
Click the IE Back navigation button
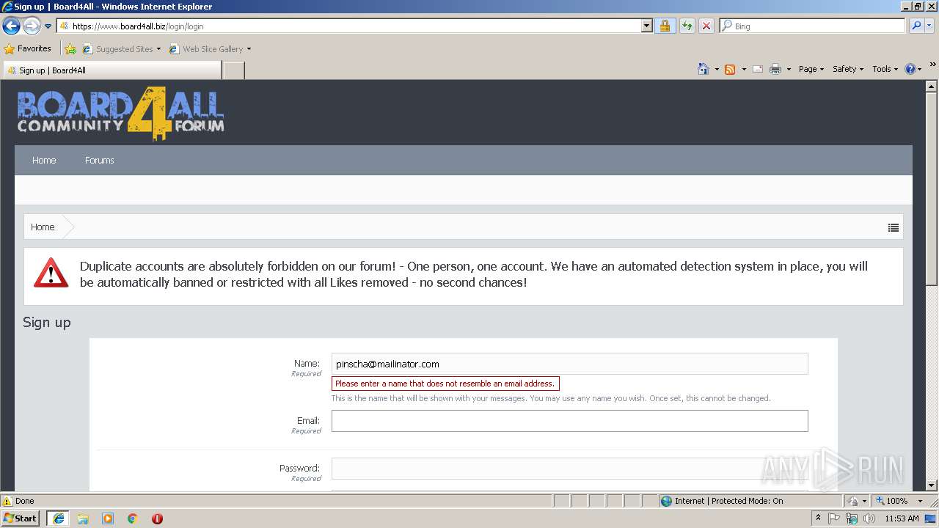[11, 26]
